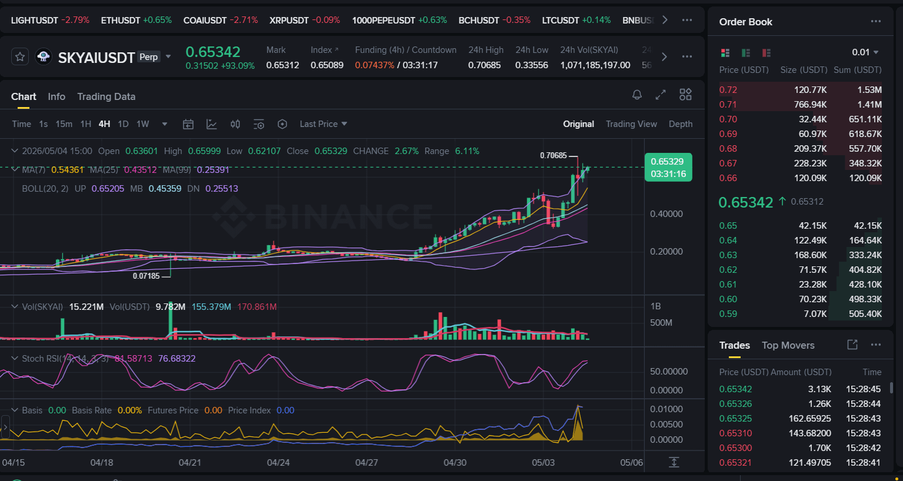Expand the left edge panel arrow
This screenshot has width=903, height=481.
coord(5,427)
